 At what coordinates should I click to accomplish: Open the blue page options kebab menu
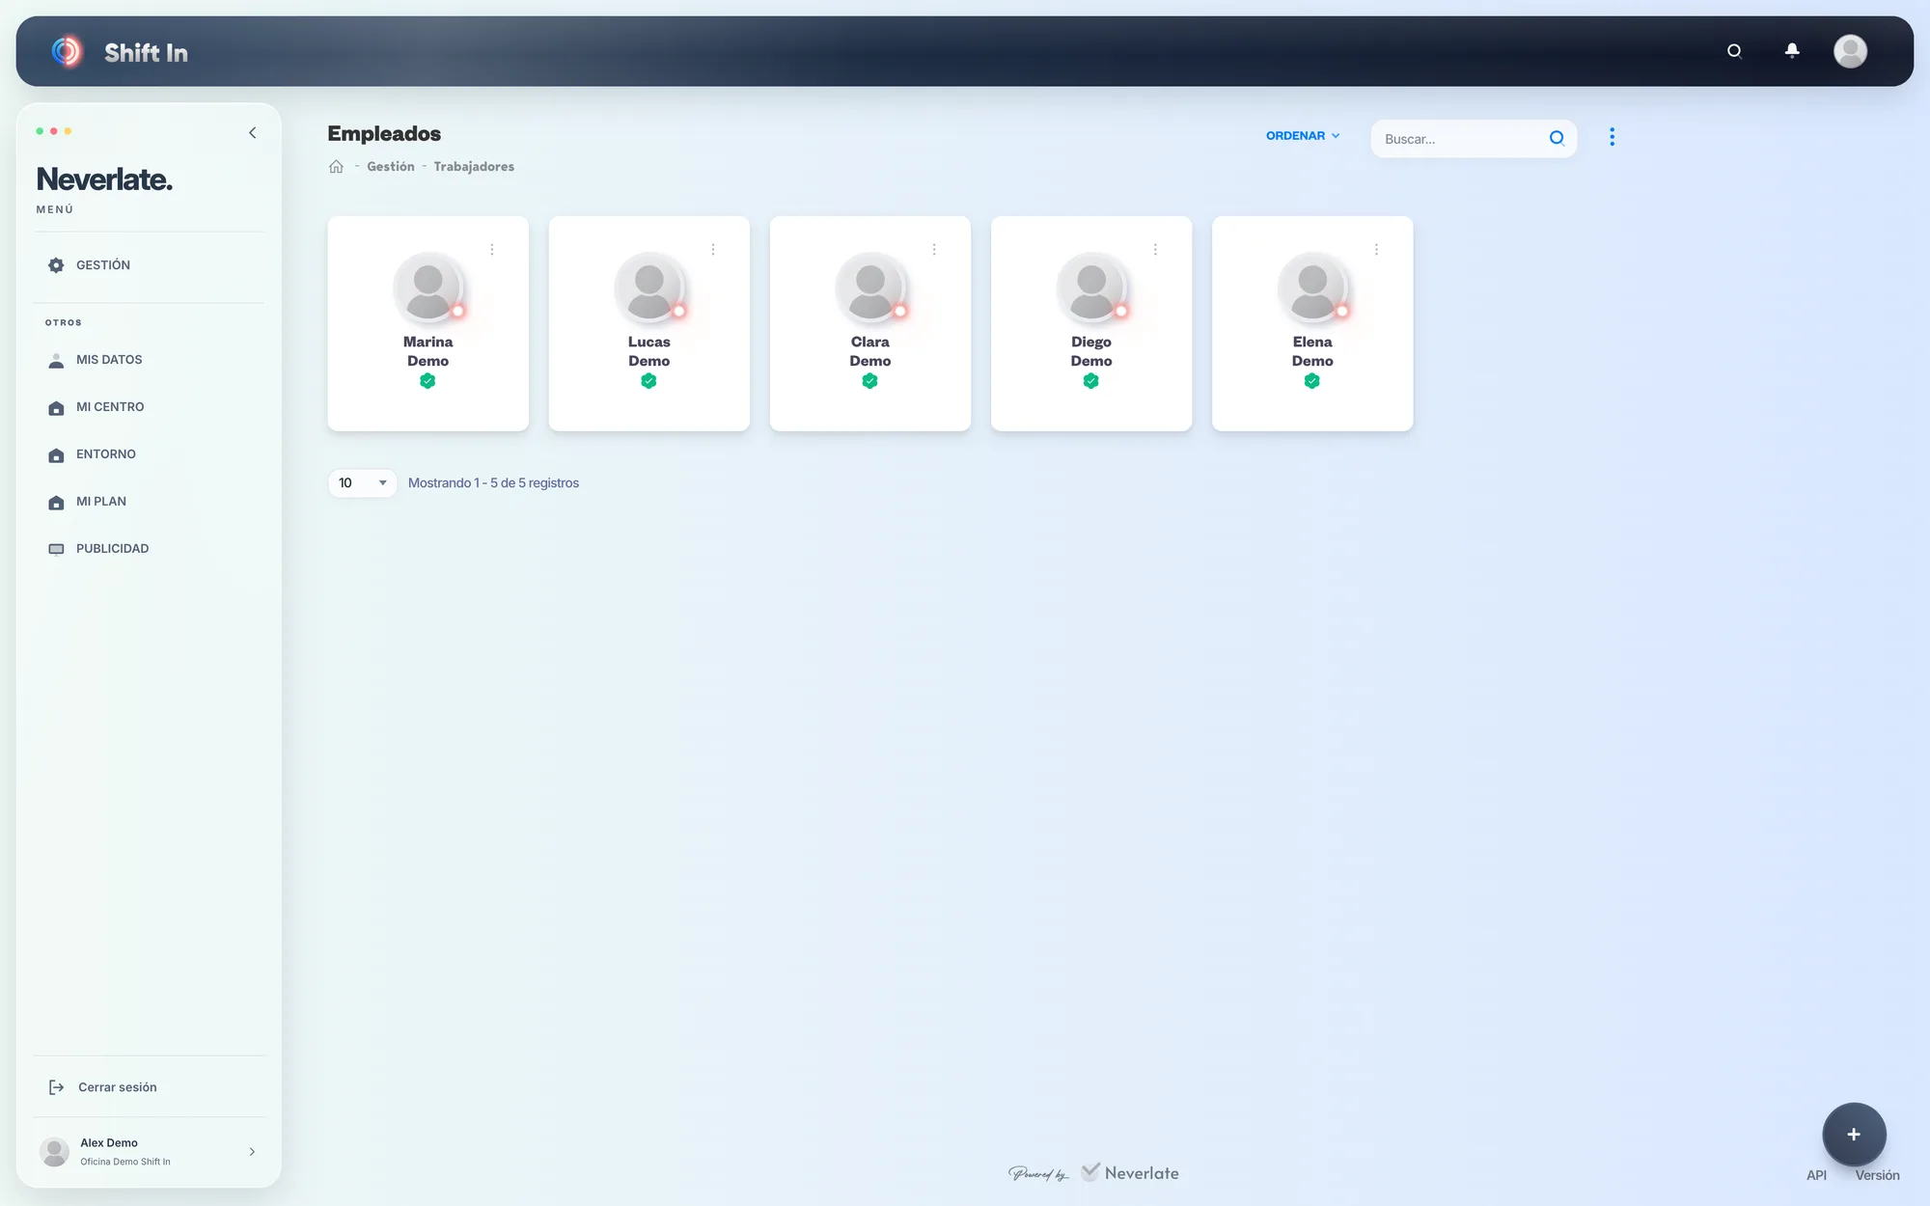(x=1612, y=137)
